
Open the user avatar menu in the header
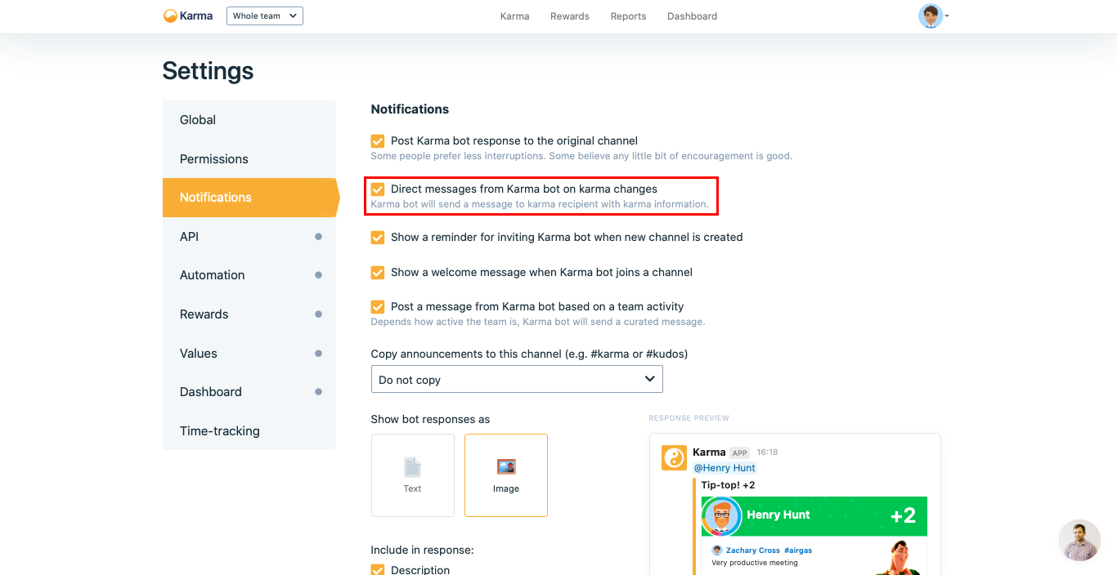pos(931,16)
